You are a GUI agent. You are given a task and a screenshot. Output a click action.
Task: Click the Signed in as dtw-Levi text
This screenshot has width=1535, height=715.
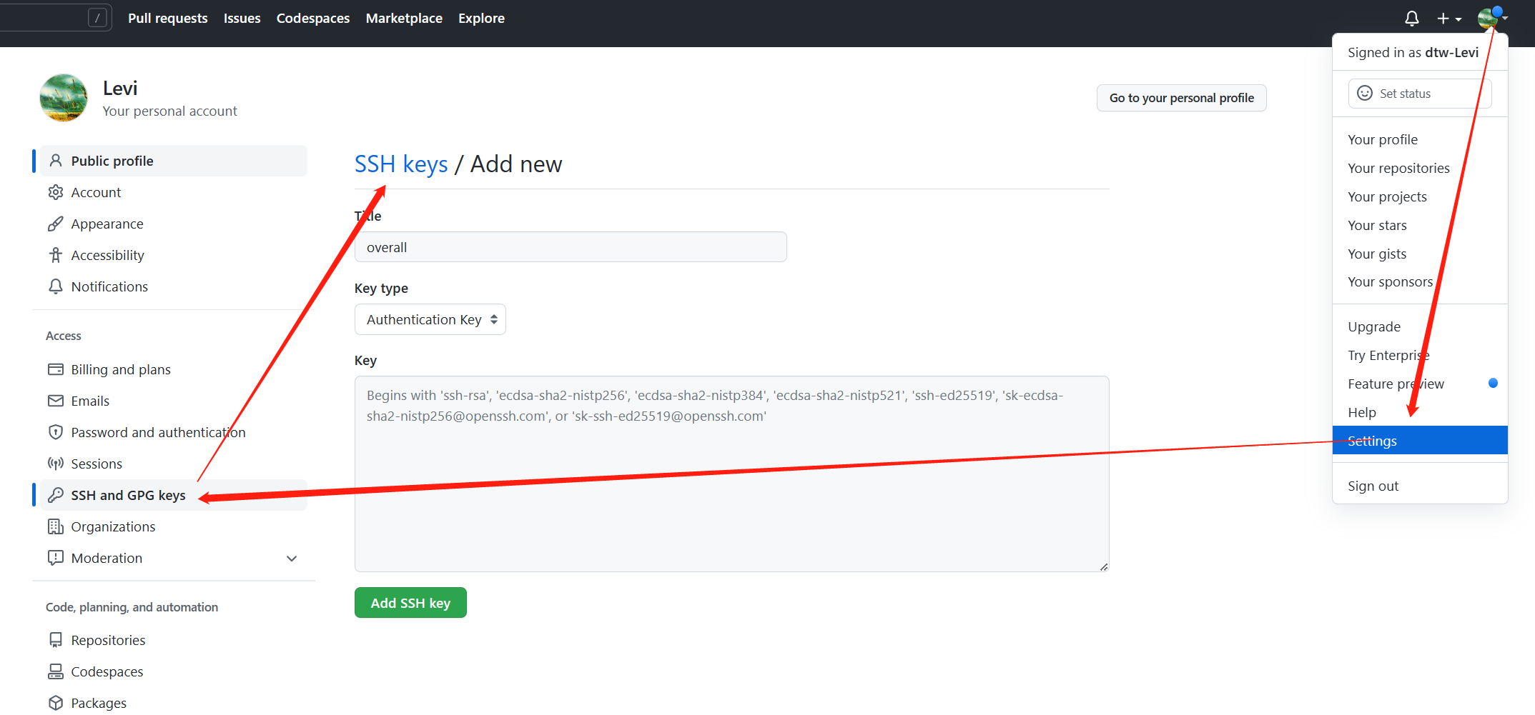[1413, 52]
